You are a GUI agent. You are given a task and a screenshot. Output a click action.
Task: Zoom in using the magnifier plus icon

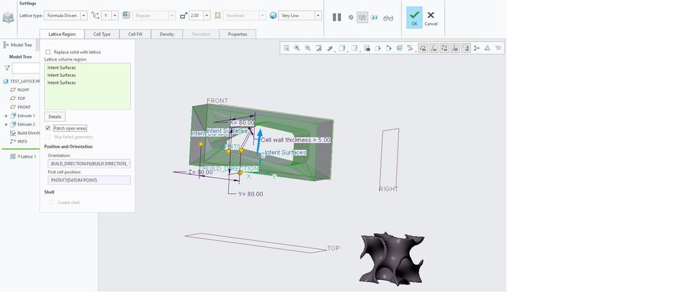(297, 48)
